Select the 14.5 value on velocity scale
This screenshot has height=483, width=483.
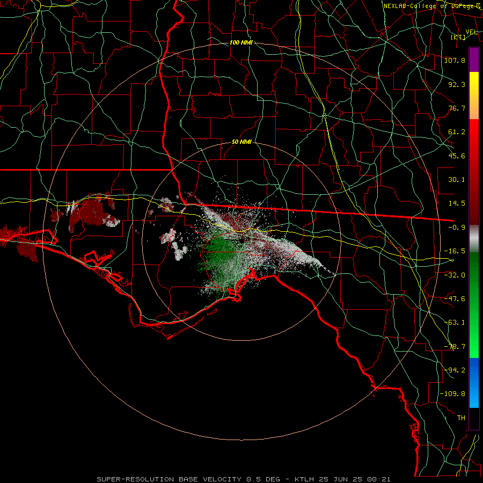[457, 203]
